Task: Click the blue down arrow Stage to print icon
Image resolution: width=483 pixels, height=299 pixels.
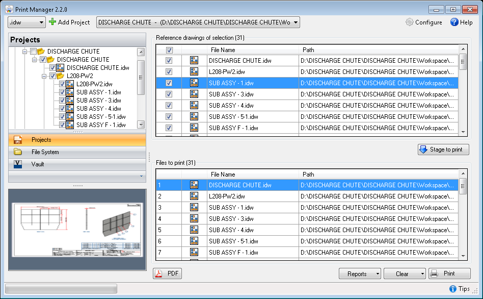Action: coord(423,149)
